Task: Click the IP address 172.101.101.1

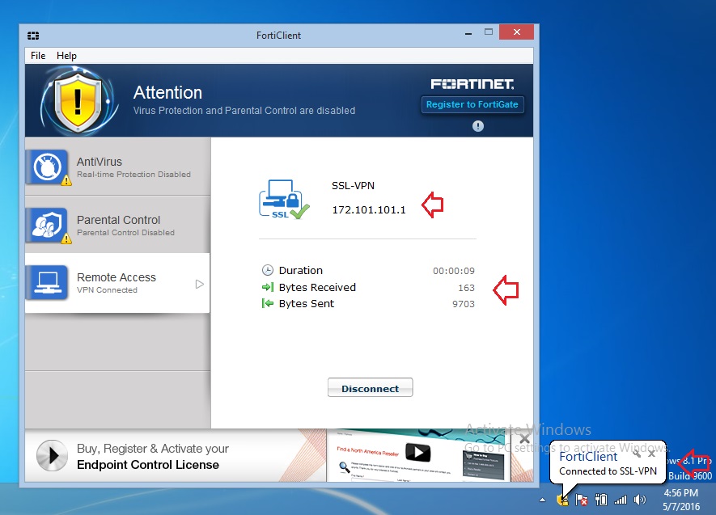Action: 369,210
